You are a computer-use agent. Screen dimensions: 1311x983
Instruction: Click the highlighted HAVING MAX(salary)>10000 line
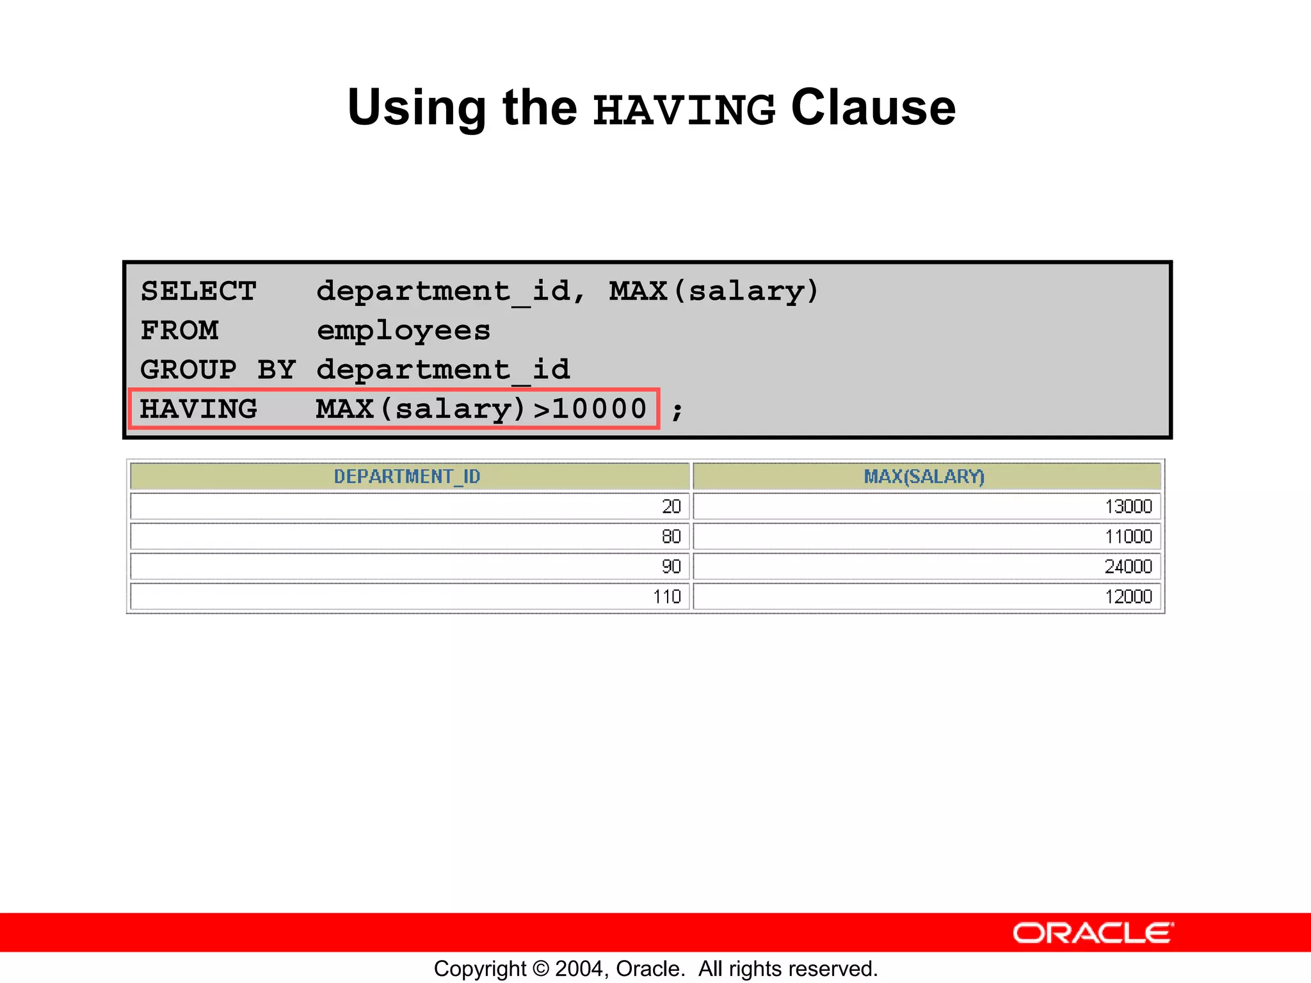click(x=393, y=409)
